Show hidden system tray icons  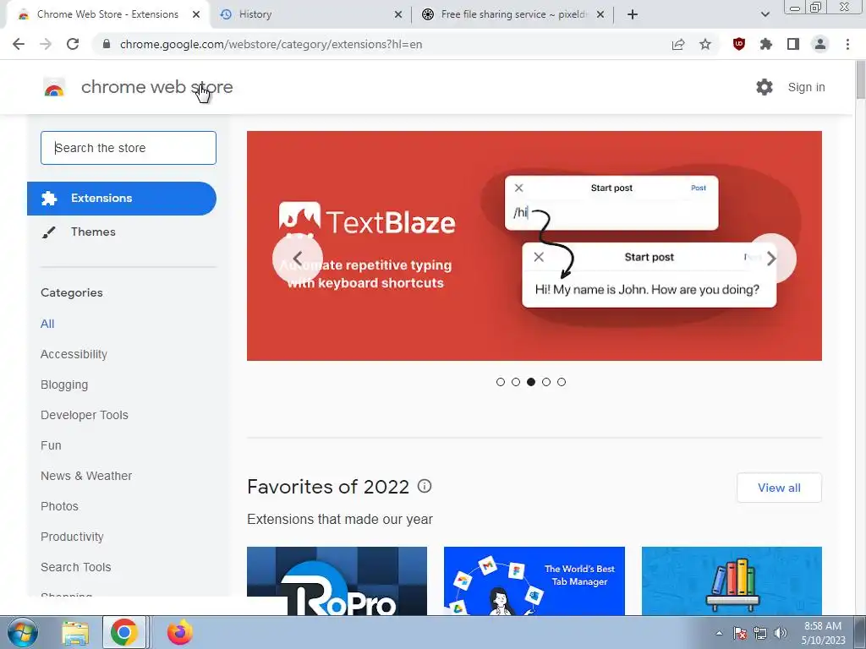pyautogui.click(x=719, y=633)
